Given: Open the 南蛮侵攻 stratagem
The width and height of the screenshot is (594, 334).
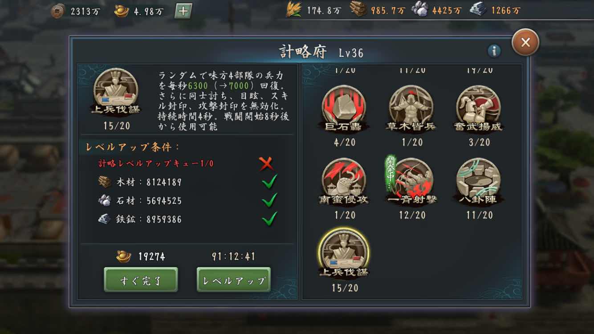Looking at the screenshot, I should [x=344, y=180].
